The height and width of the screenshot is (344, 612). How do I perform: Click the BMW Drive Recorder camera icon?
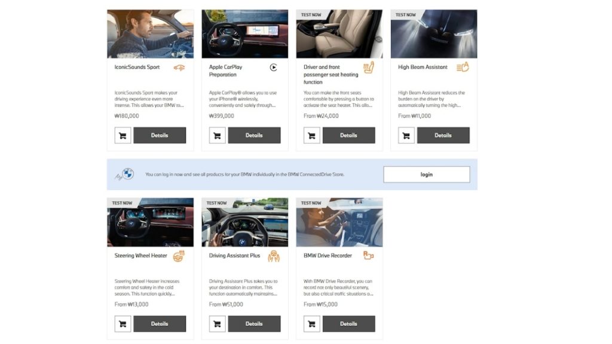[x=368, y=256]
